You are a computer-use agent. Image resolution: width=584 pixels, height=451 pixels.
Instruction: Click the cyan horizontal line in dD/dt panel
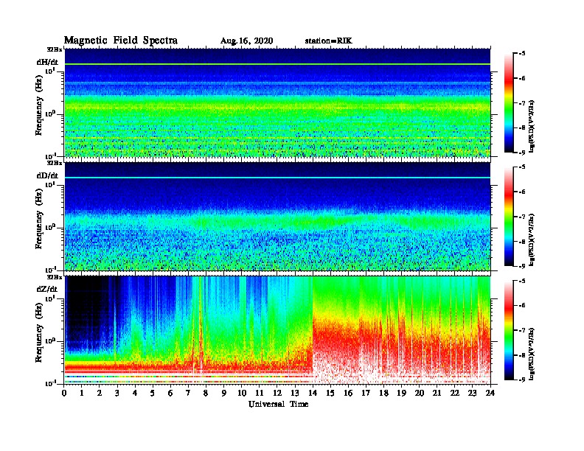277,178
